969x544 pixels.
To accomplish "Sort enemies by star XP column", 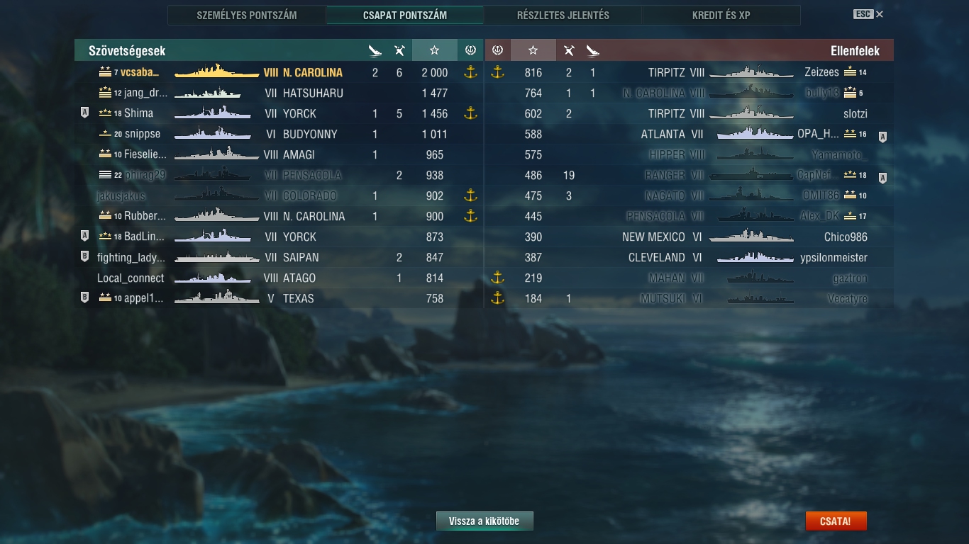I will click(533, 50).
